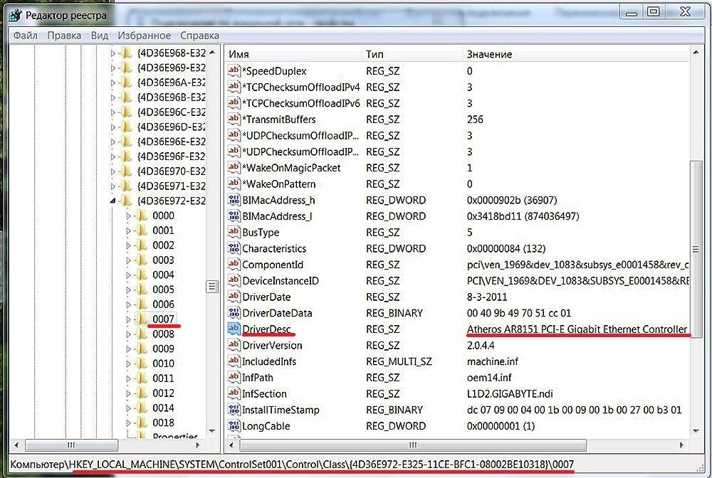
Task: Open the Правка menu
Action: coord(64,36)
